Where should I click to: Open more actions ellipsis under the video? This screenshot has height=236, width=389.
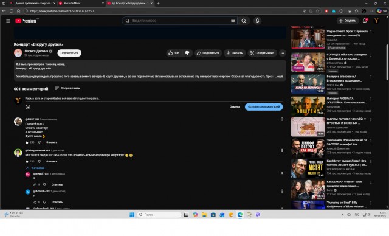(282, 53)
